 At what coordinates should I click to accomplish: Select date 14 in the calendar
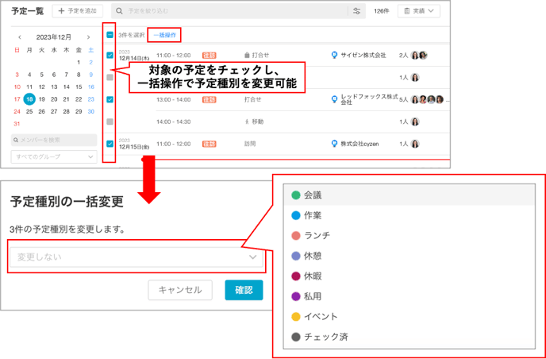point(67,87)
